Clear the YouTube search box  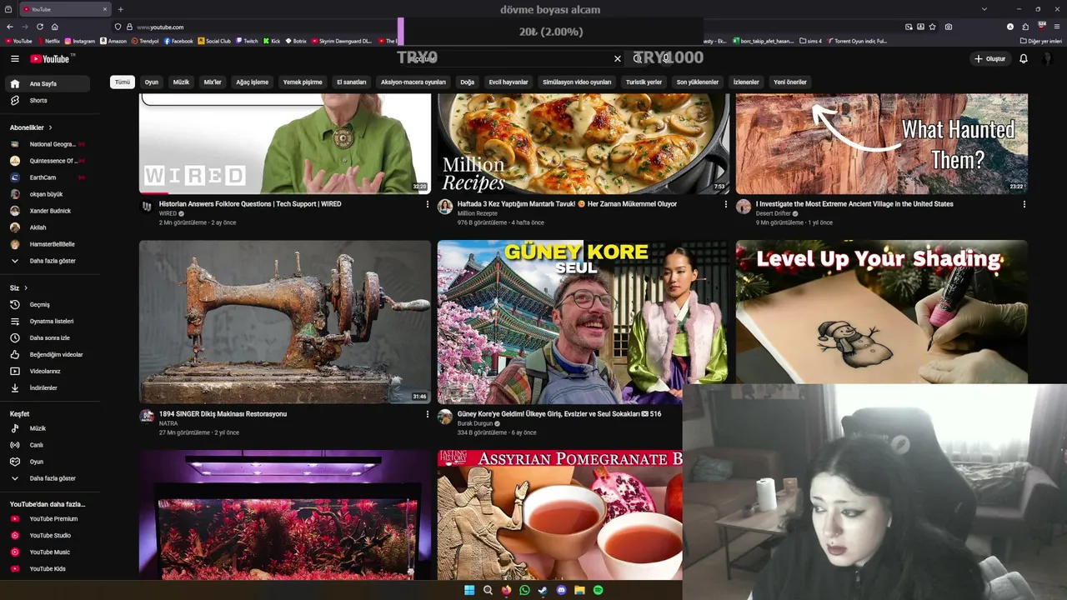(618, 58)
